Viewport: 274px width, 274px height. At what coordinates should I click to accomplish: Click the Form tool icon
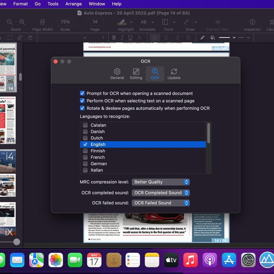(x=165, y=22)
